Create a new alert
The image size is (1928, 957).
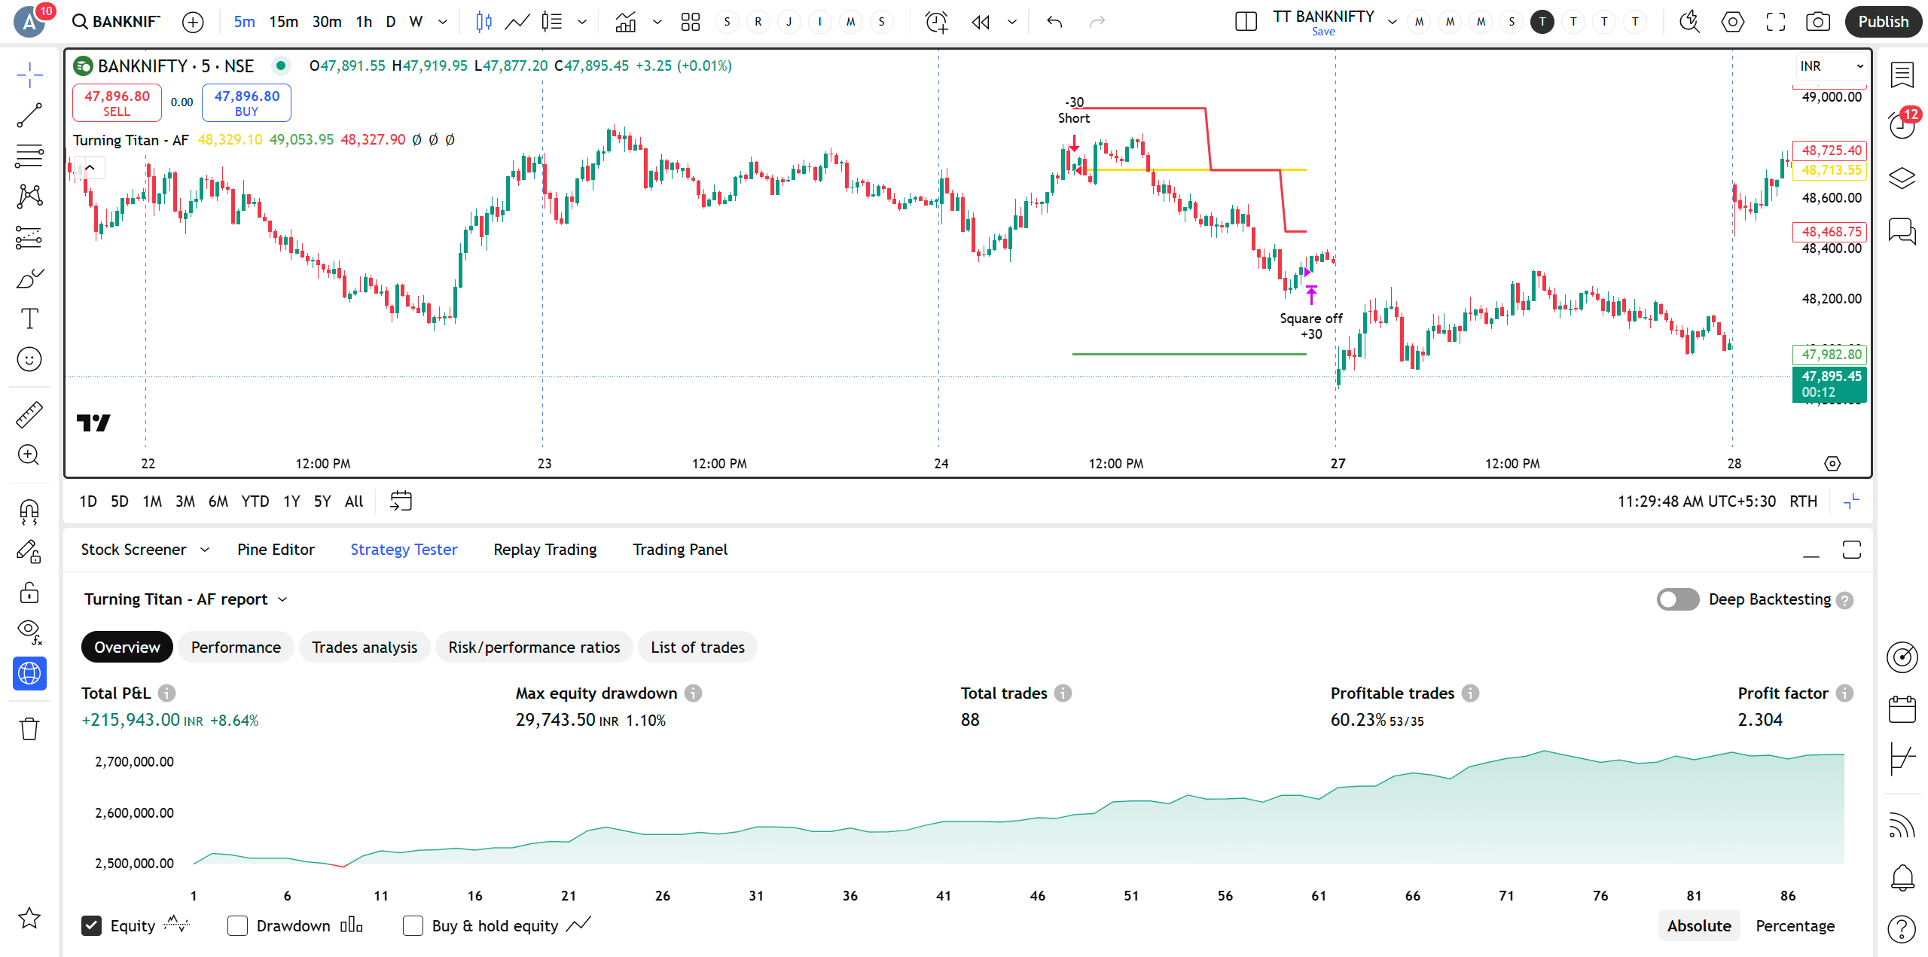coord(936,22)
